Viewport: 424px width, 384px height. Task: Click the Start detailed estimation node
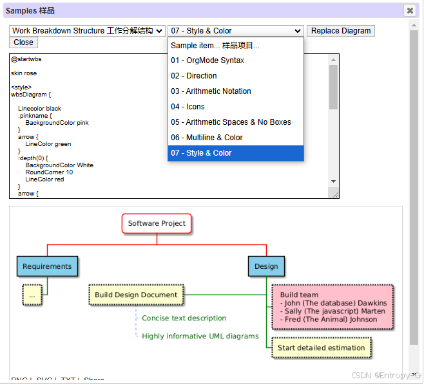point(322,348)
